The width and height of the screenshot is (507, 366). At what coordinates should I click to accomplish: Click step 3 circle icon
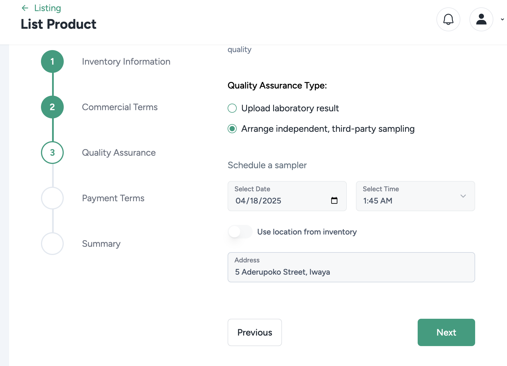52,153
